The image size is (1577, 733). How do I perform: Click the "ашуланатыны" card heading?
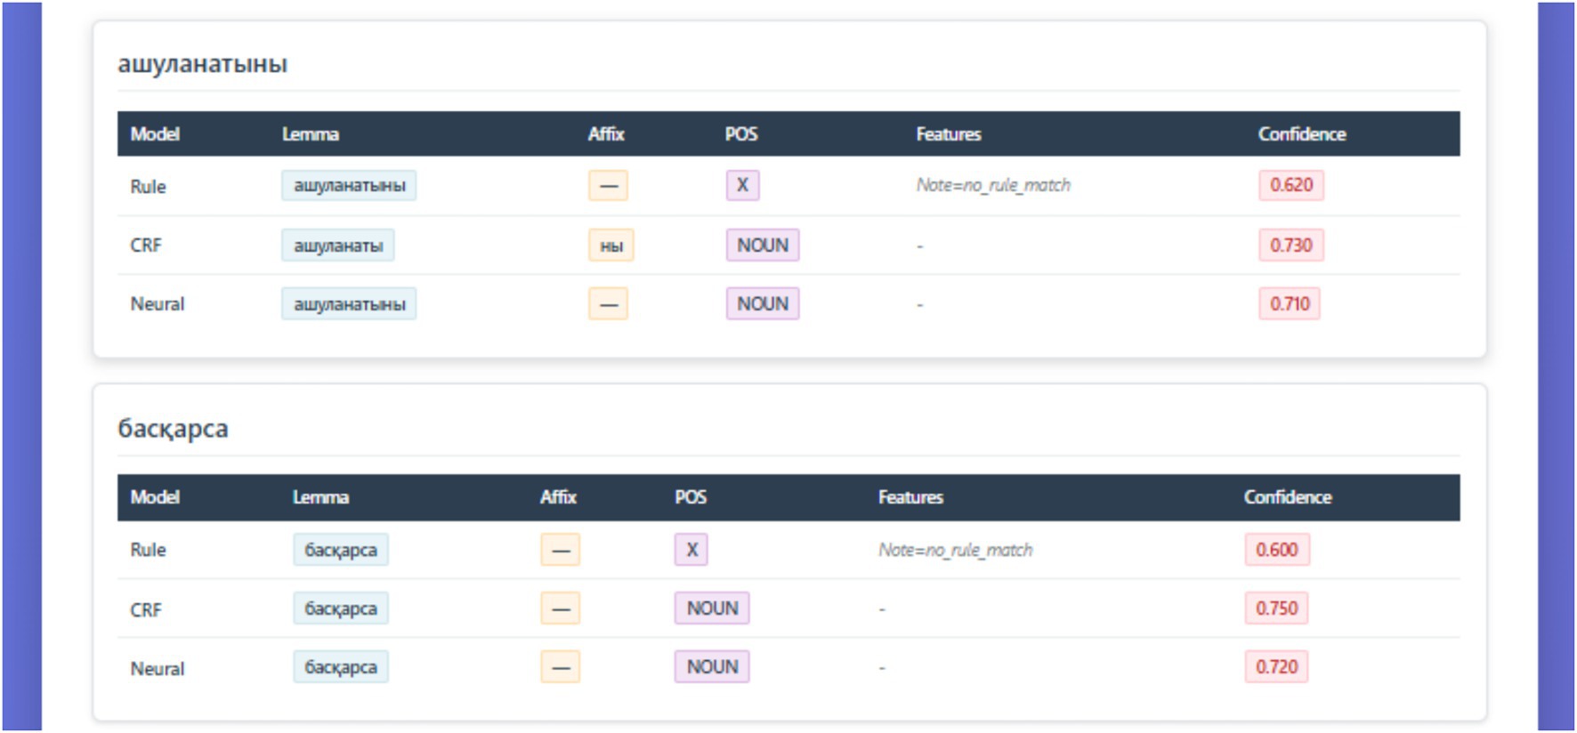pyautogui.click(x=202, y=64)
